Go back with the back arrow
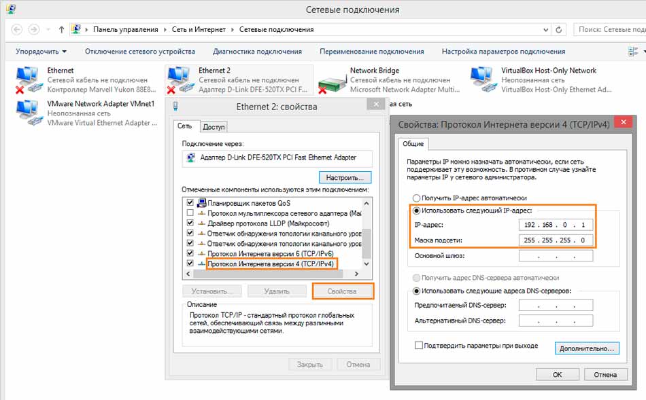 coord(17,30)
